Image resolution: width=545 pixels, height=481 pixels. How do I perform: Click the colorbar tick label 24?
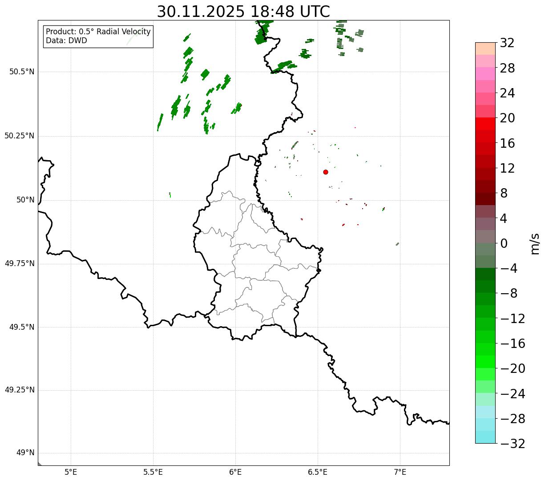507,93
